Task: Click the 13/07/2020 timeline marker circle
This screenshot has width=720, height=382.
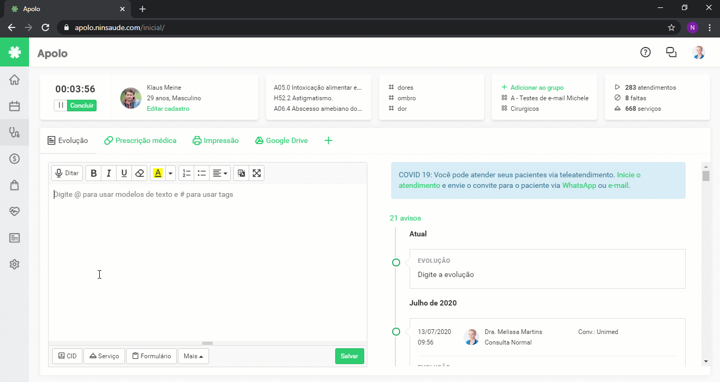Action: coord(396,332)
